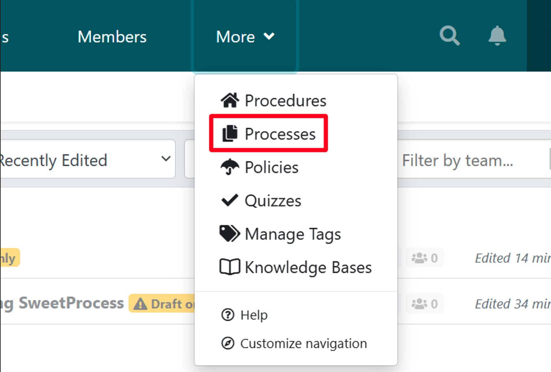Screen dimensions: 551x372
Task: Click the Policies umbrella icon
Action: [230, 167]
